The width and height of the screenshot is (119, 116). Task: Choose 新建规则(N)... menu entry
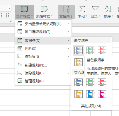(x=43, y=65)
